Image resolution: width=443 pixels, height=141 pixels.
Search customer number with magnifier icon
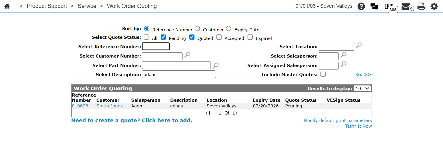pos(187,55)
